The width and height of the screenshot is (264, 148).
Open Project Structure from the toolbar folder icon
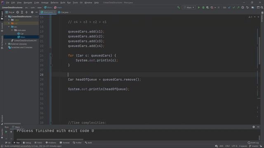(x=253, y=7)
